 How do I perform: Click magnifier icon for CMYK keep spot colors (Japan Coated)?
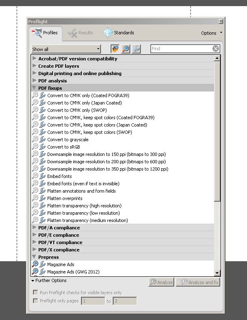[x=35, y=125]
